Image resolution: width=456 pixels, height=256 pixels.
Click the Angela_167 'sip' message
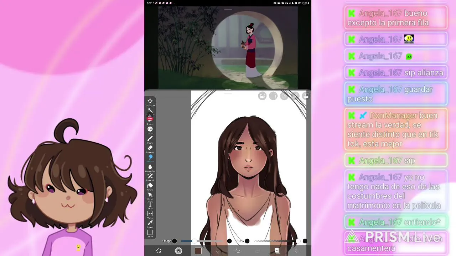396,160
